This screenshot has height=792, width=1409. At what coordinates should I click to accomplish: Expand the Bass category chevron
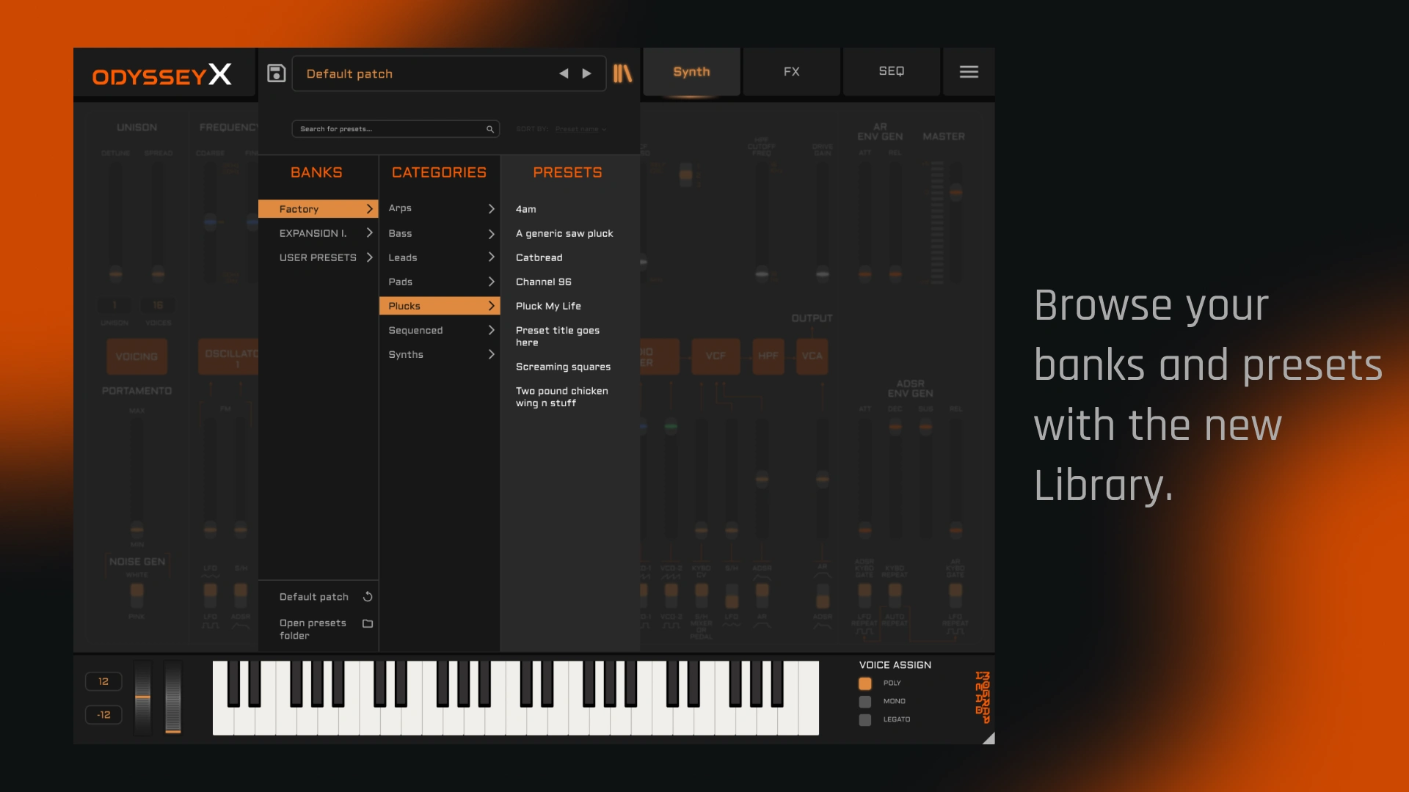pyautogui.click(x=491, y=234)
